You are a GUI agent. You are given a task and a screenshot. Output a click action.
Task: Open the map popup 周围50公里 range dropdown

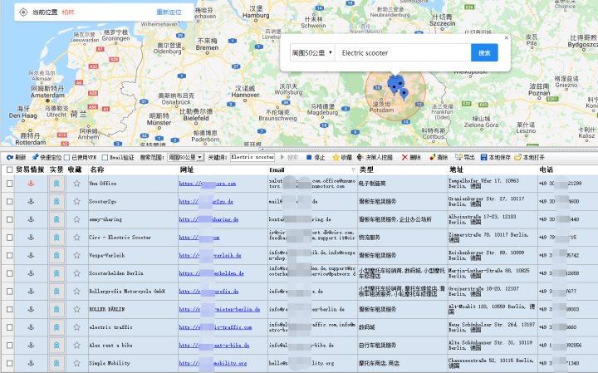tap(312, 53)
